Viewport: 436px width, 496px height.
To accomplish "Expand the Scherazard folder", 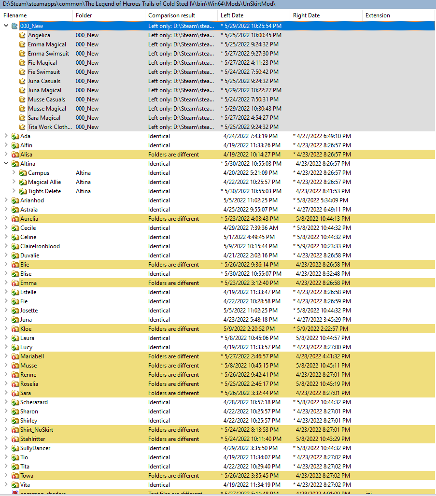I will click(6, 402).
